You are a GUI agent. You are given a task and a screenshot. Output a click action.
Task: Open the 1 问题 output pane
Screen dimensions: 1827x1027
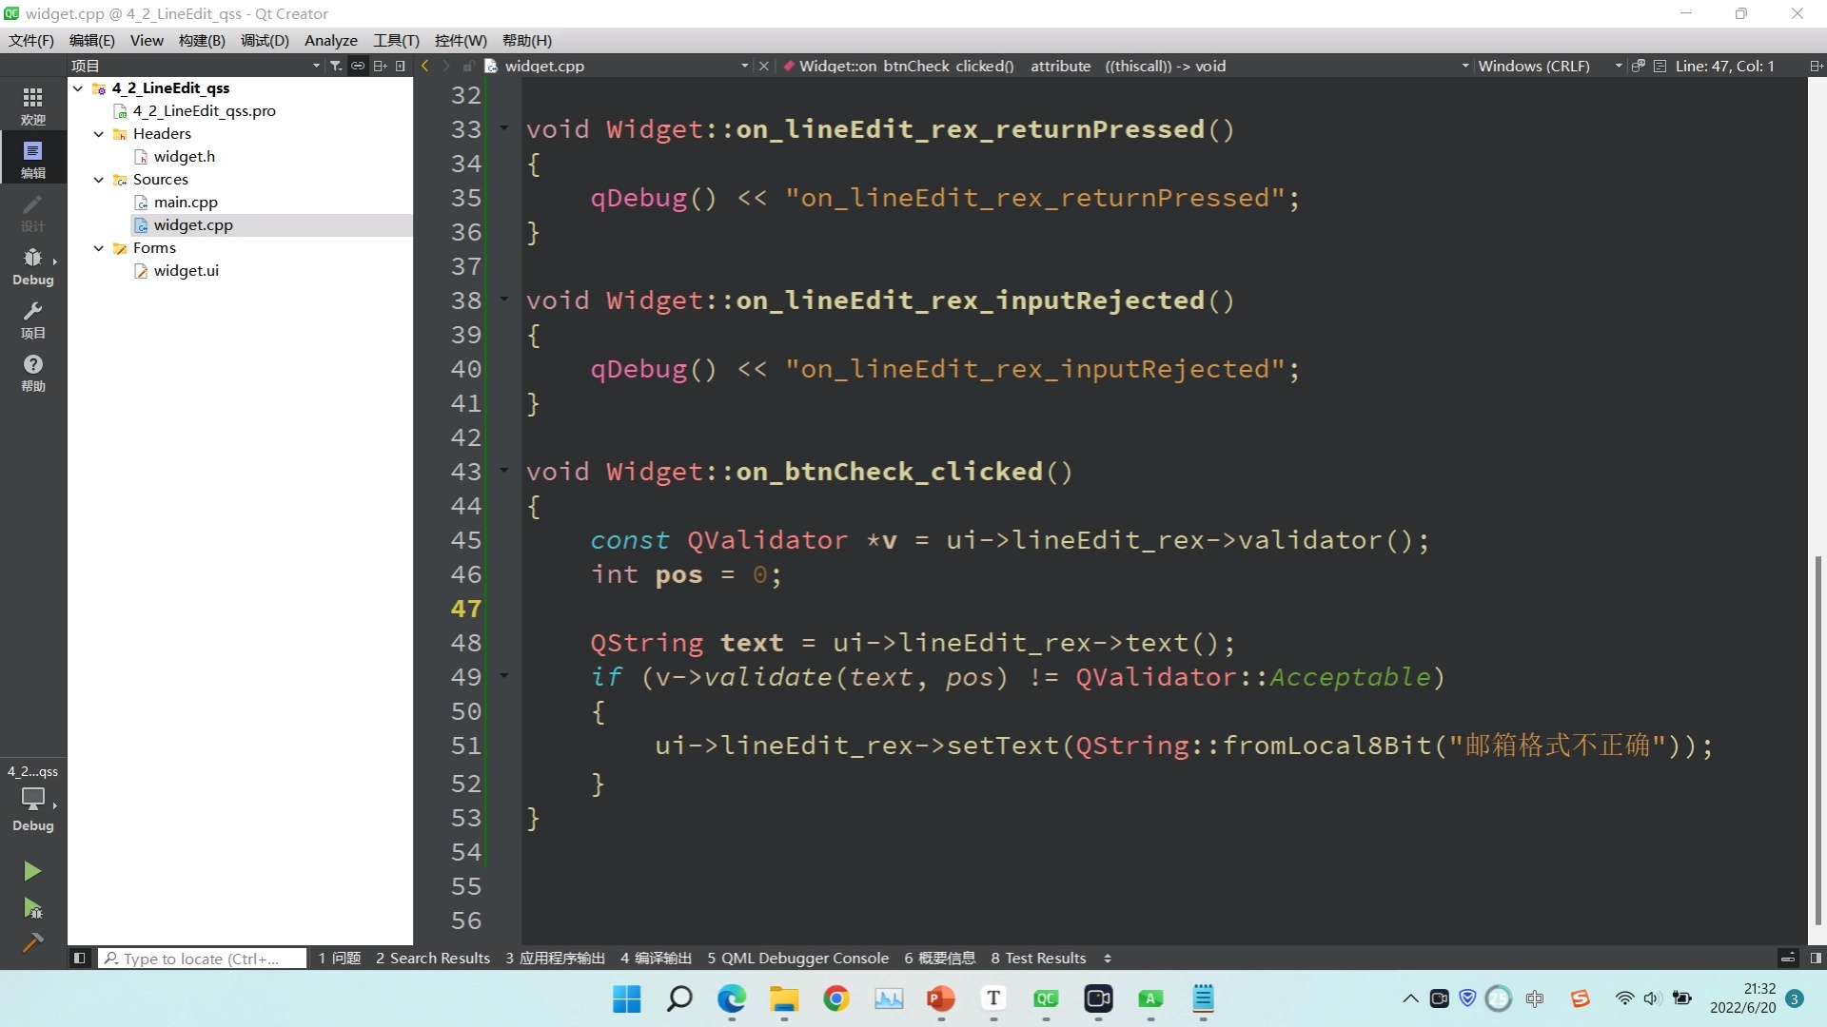tap(340, 958)
